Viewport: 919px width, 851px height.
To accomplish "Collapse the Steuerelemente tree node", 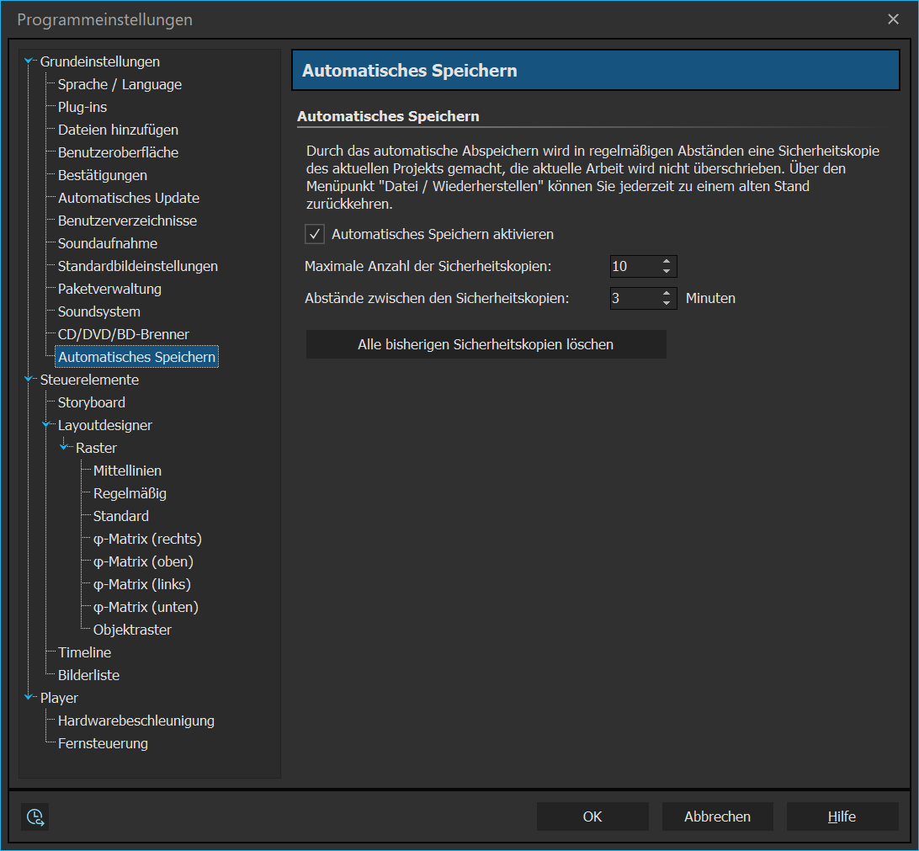I will pyautogui.click(x=29, y=380).
